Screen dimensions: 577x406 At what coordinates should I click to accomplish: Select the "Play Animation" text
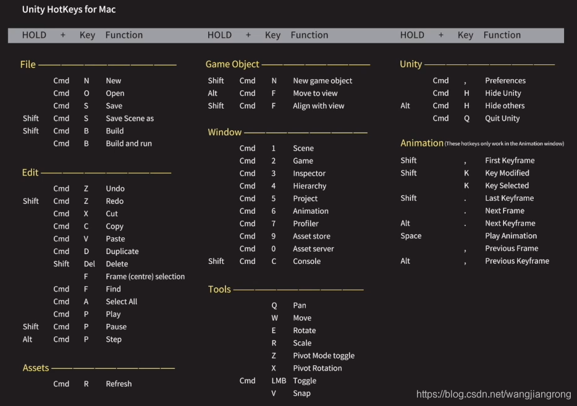click(x=511, y=236)
